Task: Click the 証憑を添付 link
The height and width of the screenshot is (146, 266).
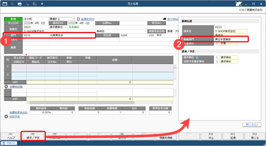Action: pyautogui.click(x=88, y=19)
